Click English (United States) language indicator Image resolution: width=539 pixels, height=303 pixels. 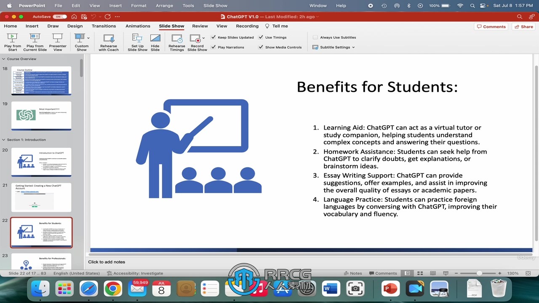point(77,273)
